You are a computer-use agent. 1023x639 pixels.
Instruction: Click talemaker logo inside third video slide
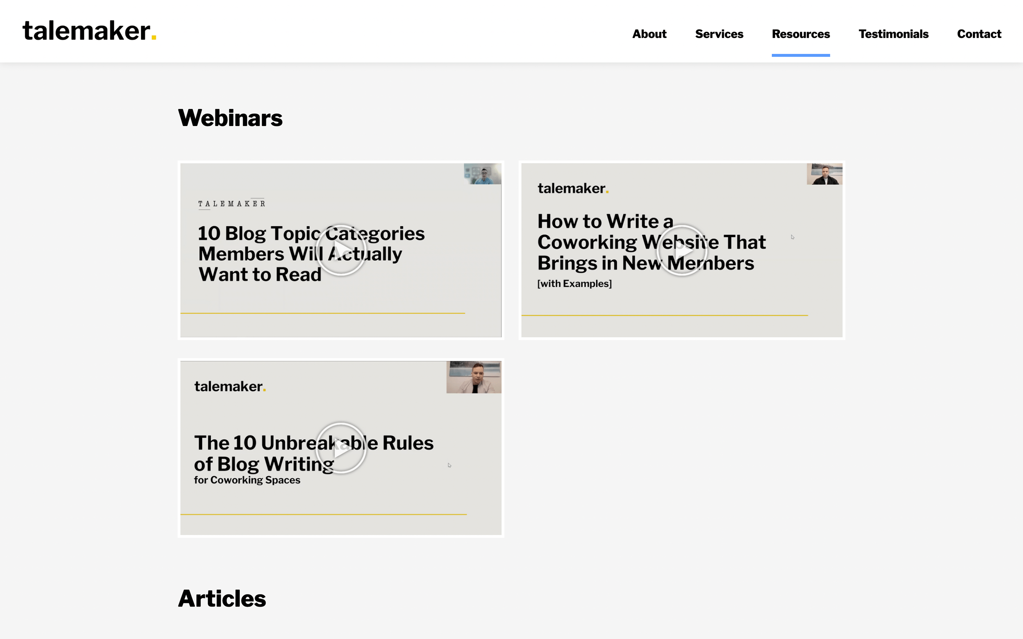tap(229, 386)
